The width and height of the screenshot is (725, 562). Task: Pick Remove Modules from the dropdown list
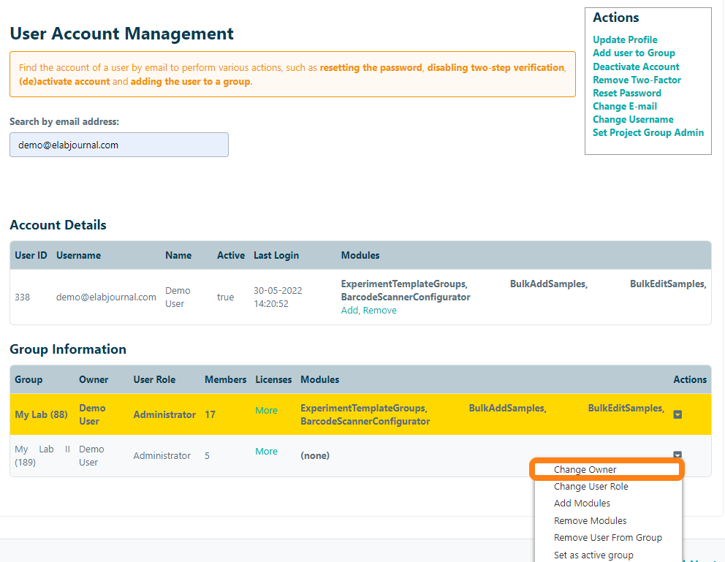click(x=590, y=520)
